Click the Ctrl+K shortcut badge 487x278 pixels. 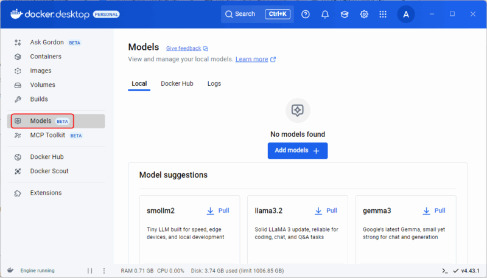[x=278, y=14]
